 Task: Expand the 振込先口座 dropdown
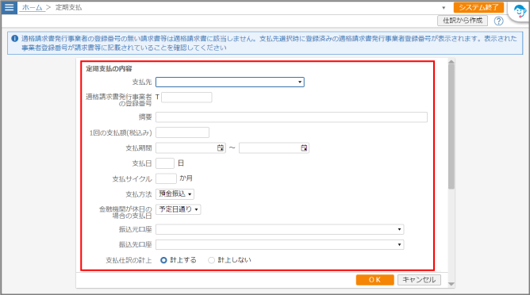pos(279,245)
